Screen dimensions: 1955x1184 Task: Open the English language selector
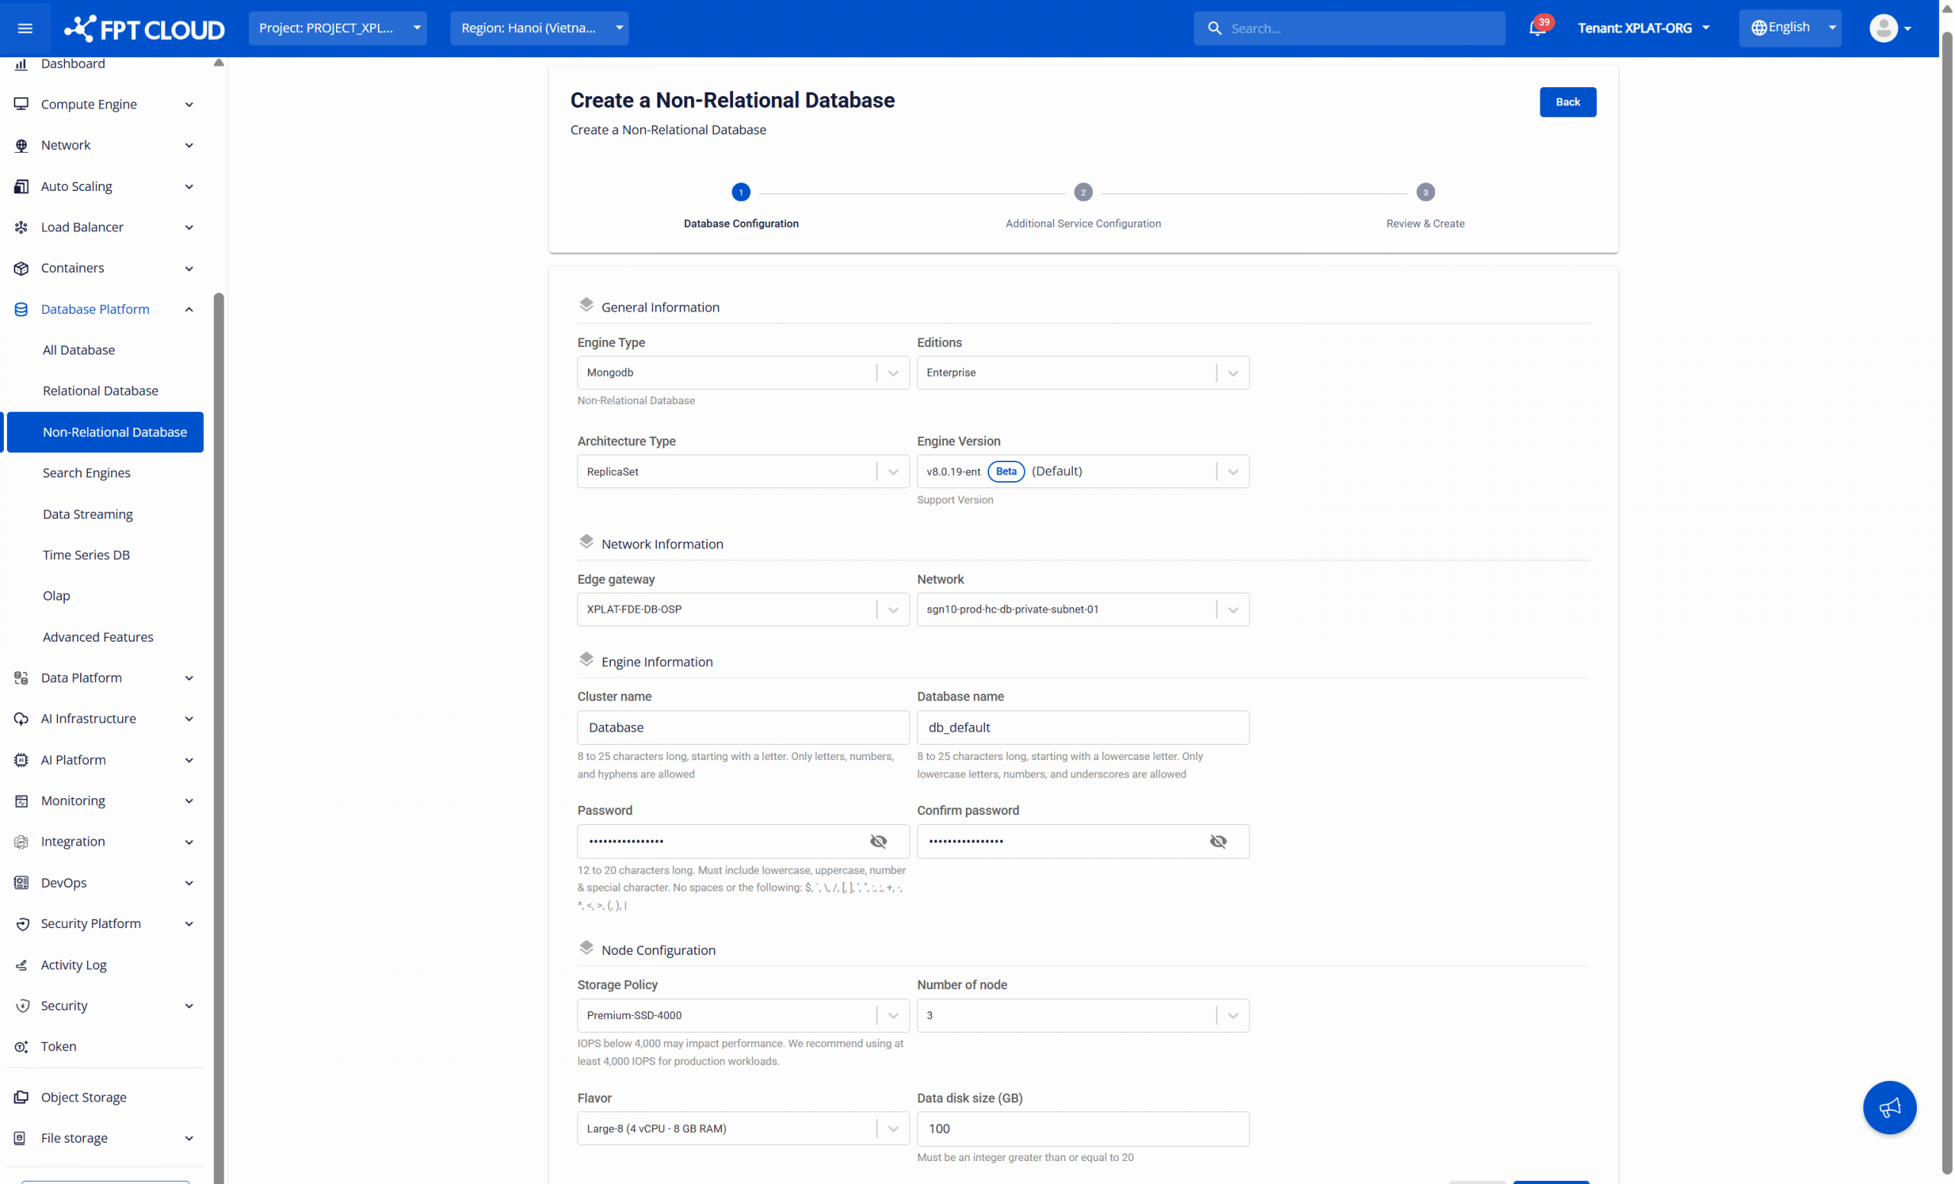(1789, 27)
